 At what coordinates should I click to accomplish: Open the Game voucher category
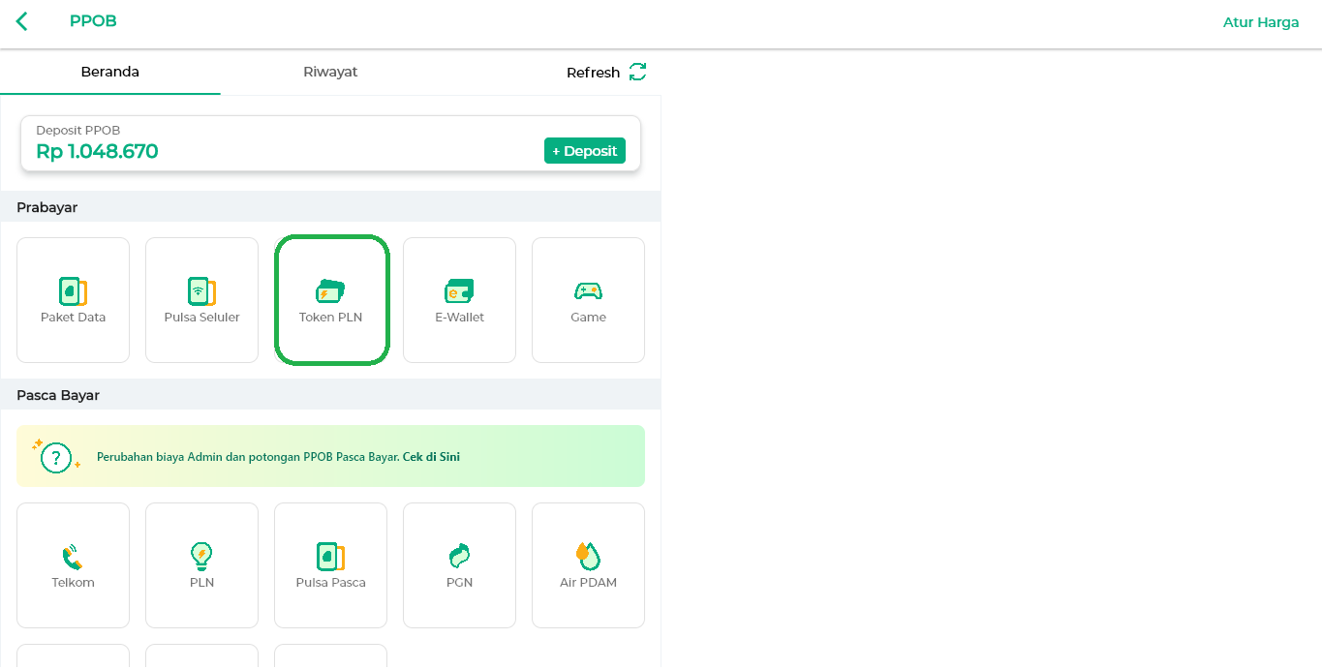(x=588, y=300)
